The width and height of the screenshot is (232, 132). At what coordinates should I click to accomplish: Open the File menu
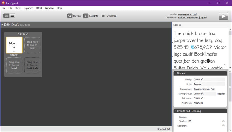click(4, 8)
